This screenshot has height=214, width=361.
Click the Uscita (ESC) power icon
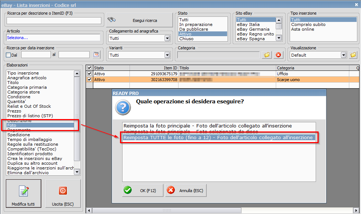click(x=63, y=191)
